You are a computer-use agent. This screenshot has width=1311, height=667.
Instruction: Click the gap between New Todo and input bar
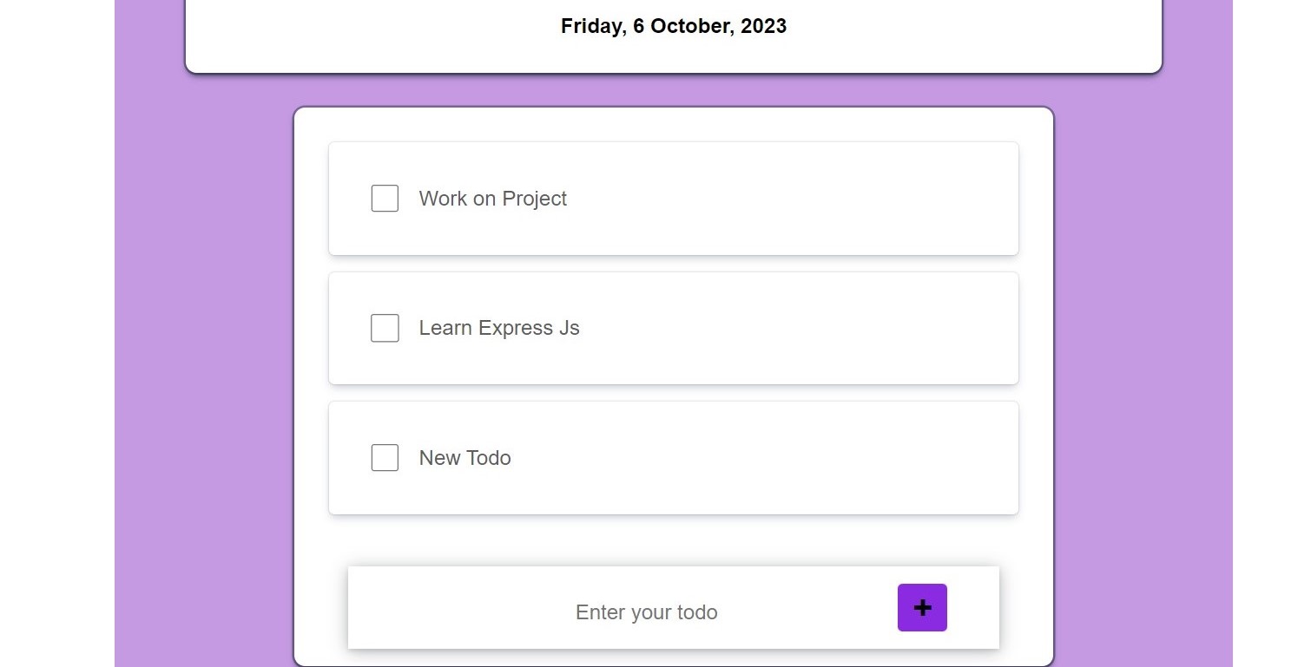[673, 540]
